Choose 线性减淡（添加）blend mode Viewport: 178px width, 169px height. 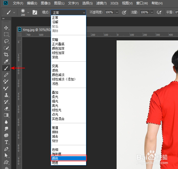coord(68,79)
